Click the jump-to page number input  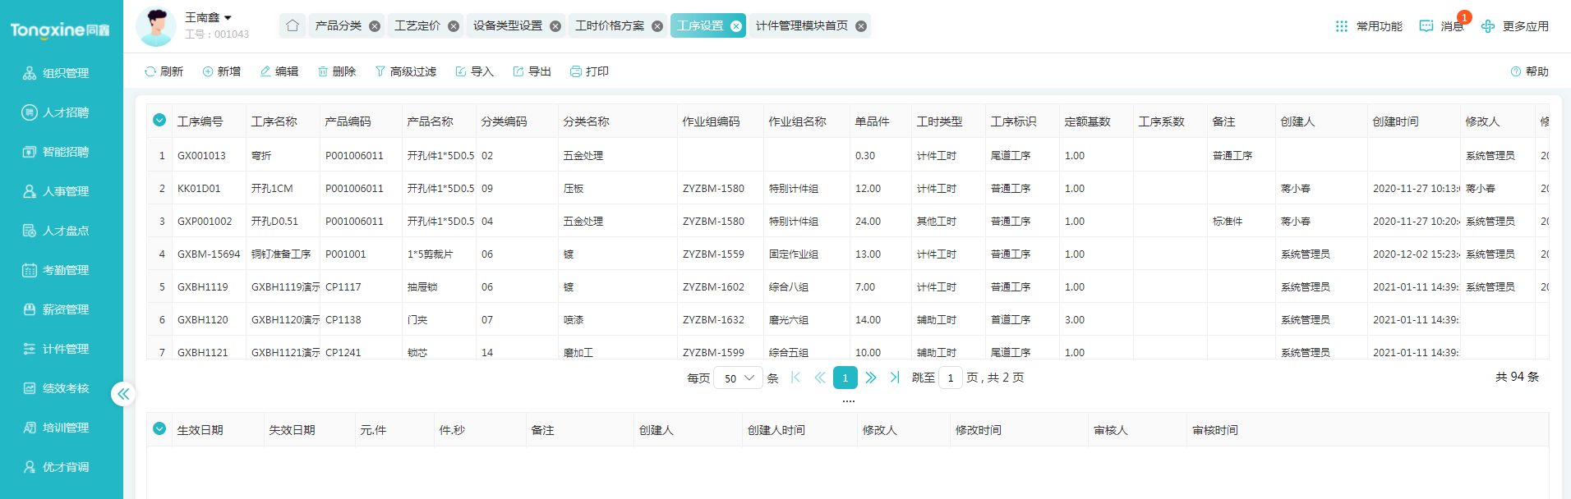coord(950,378)
